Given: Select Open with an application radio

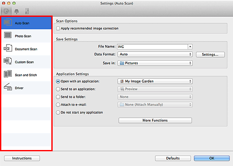Looking at the screenshot, I should (x=58, y=81).
